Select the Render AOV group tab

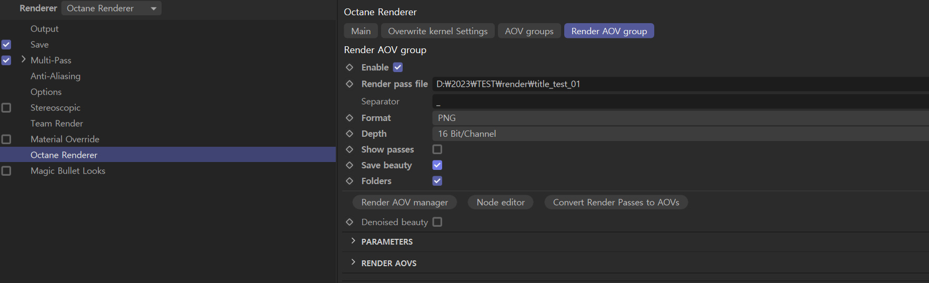pyautogui.click(x=609, y=31)
